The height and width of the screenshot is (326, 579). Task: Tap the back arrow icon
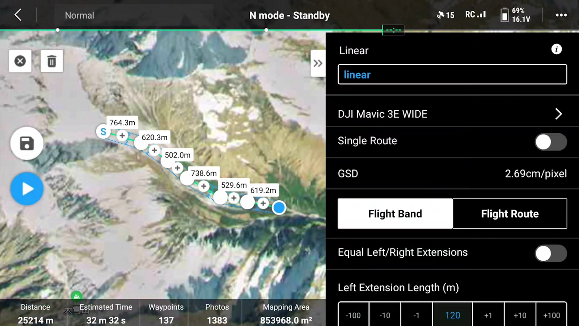pos(18,15)
